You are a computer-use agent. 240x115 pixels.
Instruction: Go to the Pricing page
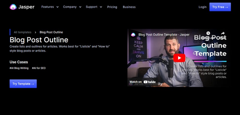112,7
